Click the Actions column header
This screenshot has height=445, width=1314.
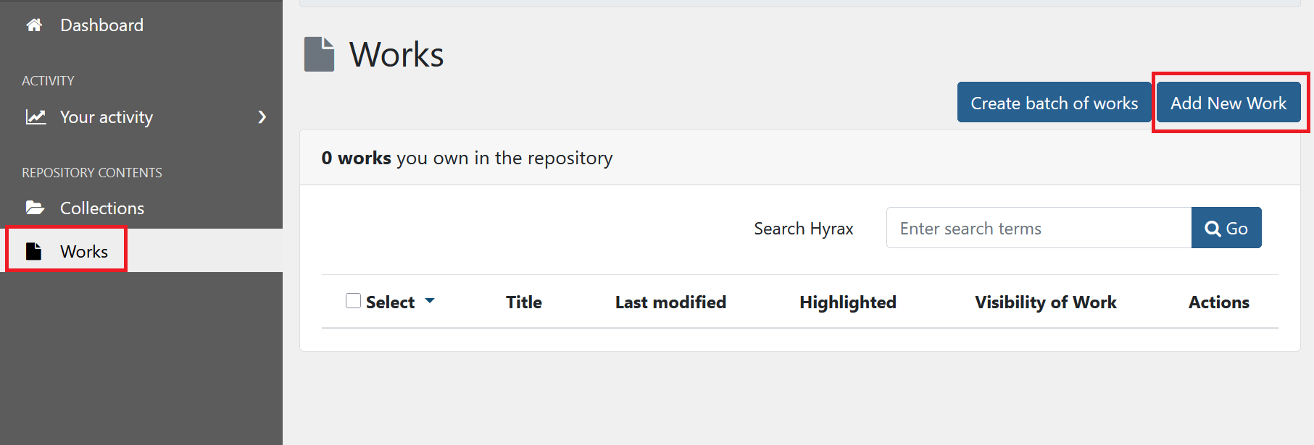[1218, 302]
